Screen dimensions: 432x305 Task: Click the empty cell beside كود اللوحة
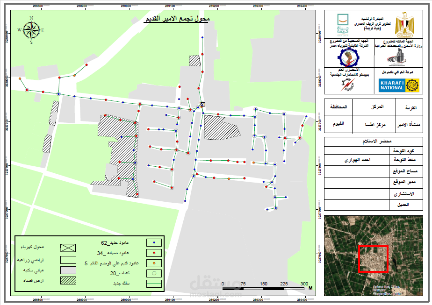[x=357, y=150]
